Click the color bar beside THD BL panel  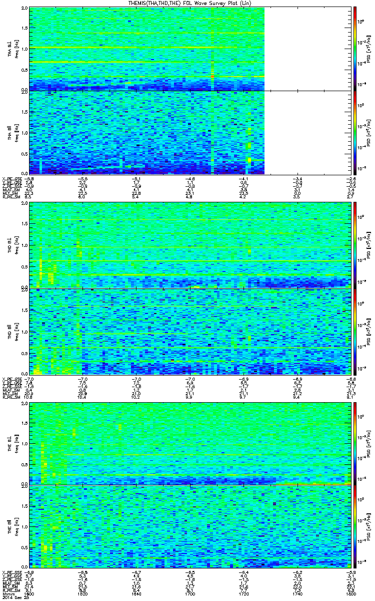[x=355, y=244]
